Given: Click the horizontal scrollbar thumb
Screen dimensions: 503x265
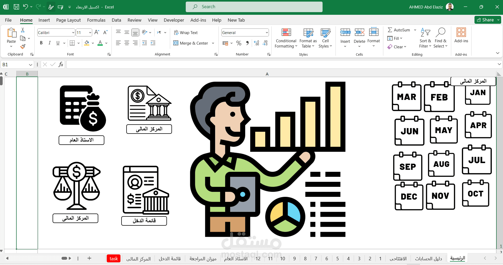Looking at the screenshot, I should [x=64, y=258].
